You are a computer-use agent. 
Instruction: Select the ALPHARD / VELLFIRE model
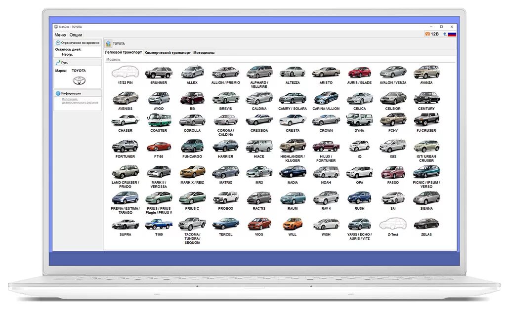[x=259, y=77]
